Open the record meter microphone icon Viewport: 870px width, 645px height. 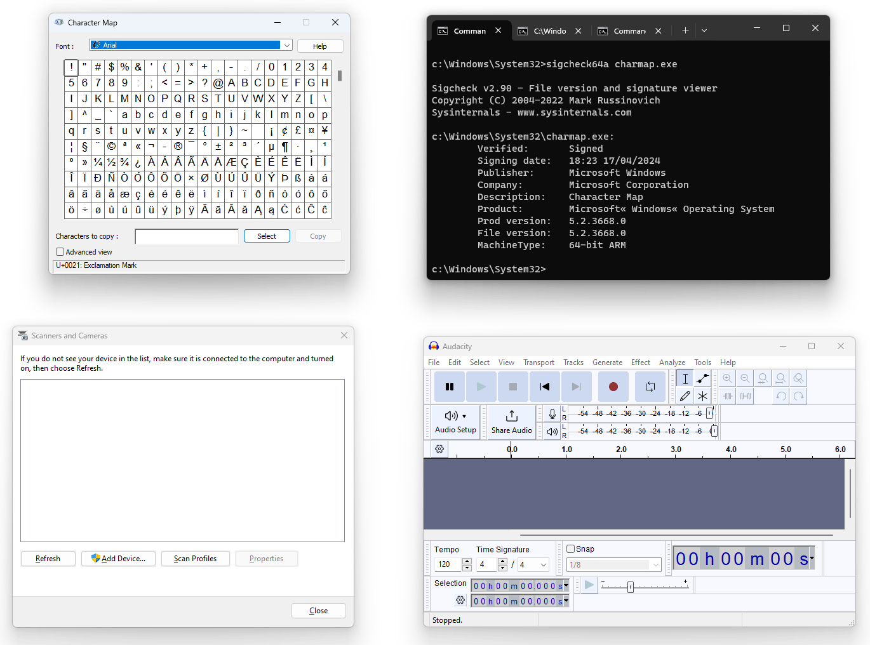[x=552, y=414]
